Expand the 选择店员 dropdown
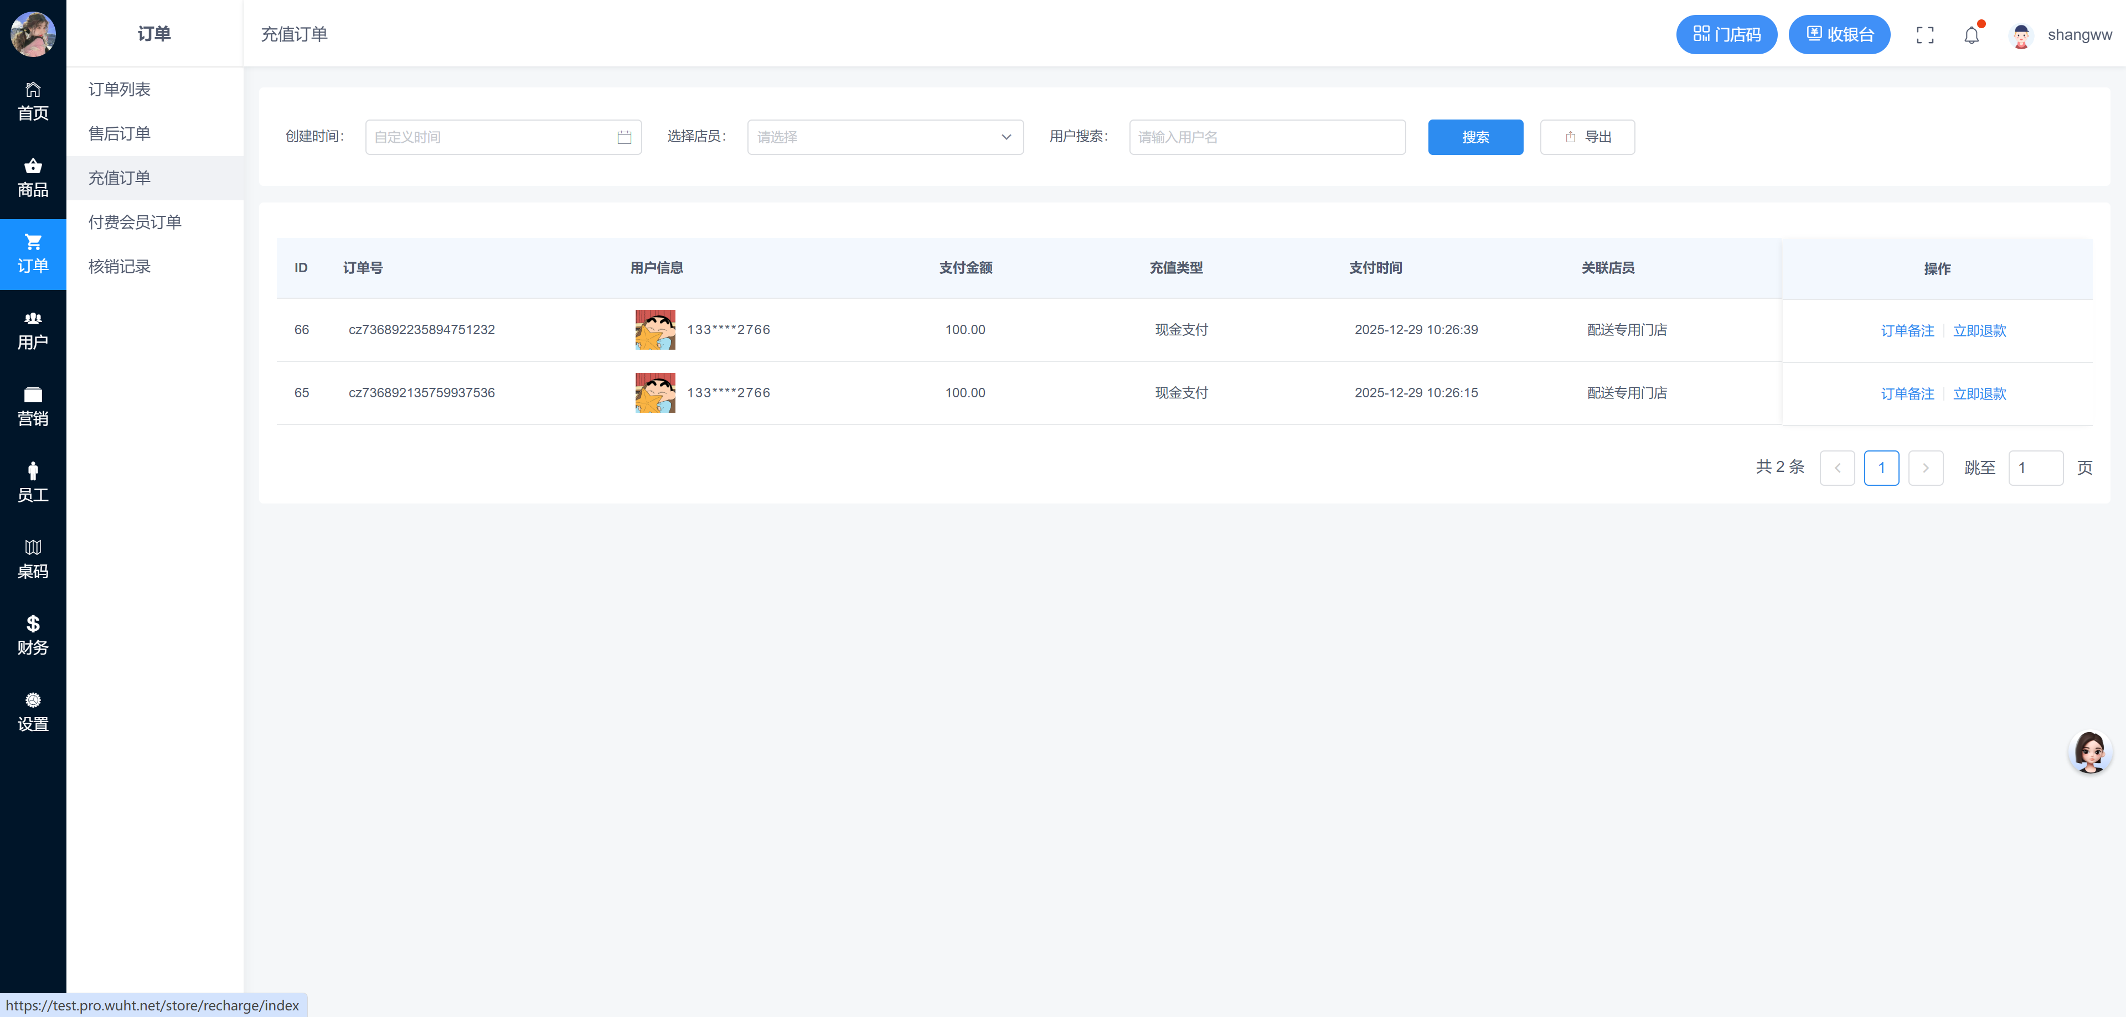The image size is (2126, 1017). point(885,137)
